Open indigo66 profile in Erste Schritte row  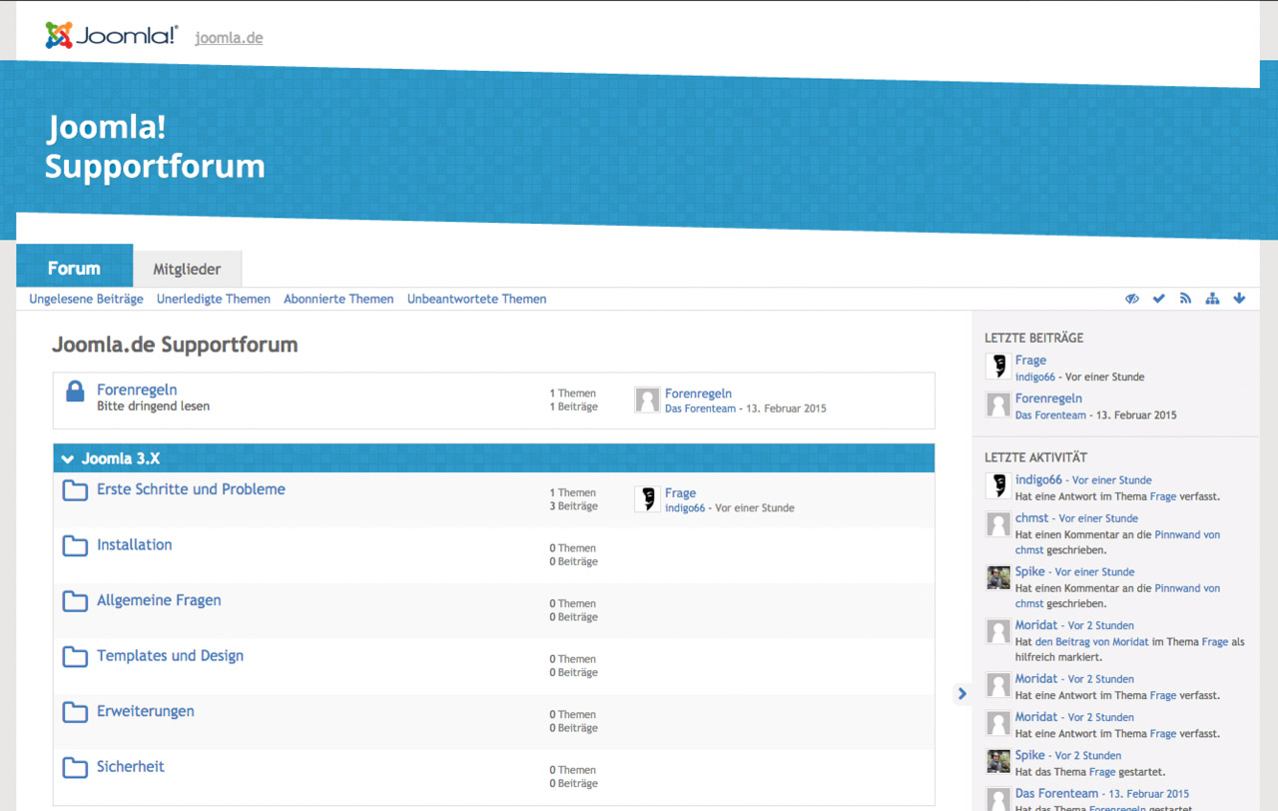(685, 508)
